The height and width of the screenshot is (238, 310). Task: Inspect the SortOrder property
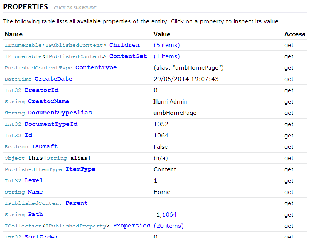[41, 236]
